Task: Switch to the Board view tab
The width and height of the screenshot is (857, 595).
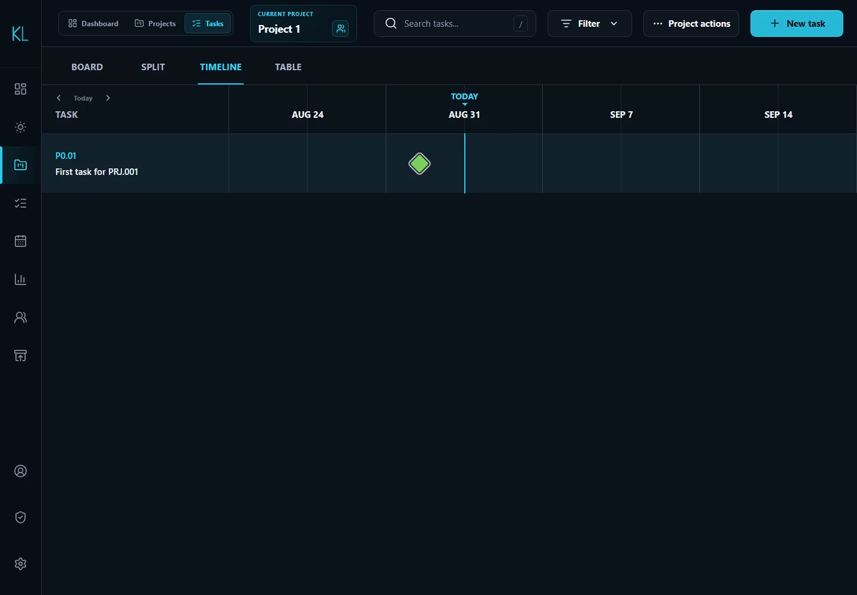Action: tap(87, 67)
